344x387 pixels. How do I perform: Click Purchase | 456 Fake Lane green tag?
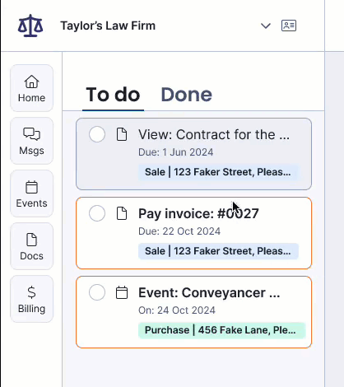(221, 330)
